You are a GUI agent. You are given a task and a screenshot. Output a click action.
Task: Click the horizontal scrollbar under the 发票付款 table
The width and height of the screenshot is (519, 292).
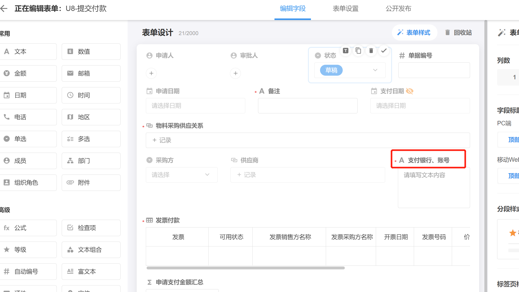pos(245,268)
